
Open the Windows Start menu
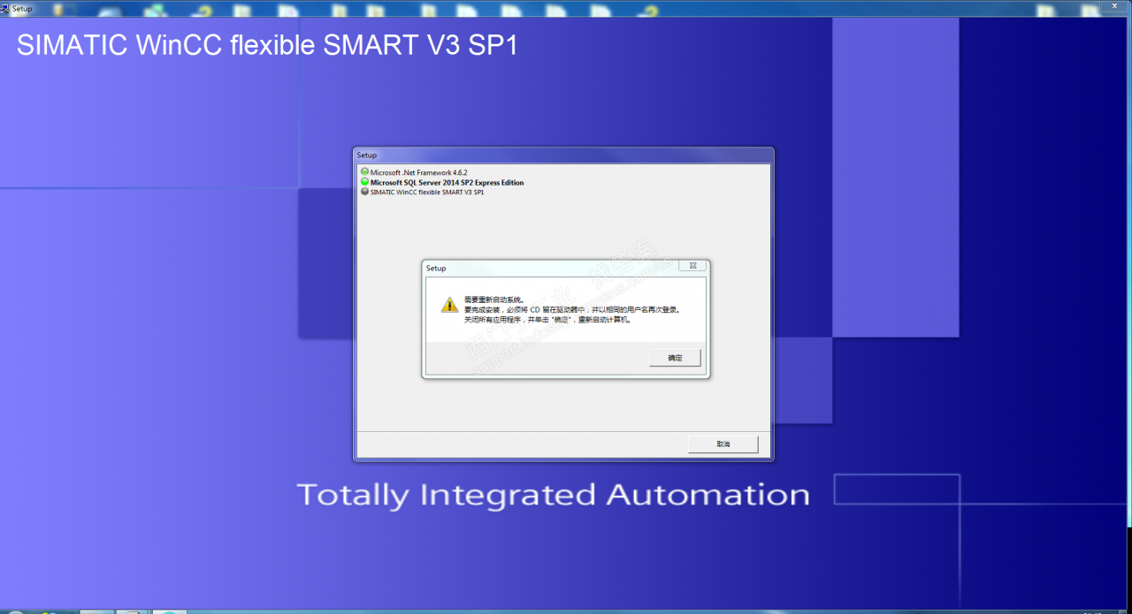coord(14,610)
